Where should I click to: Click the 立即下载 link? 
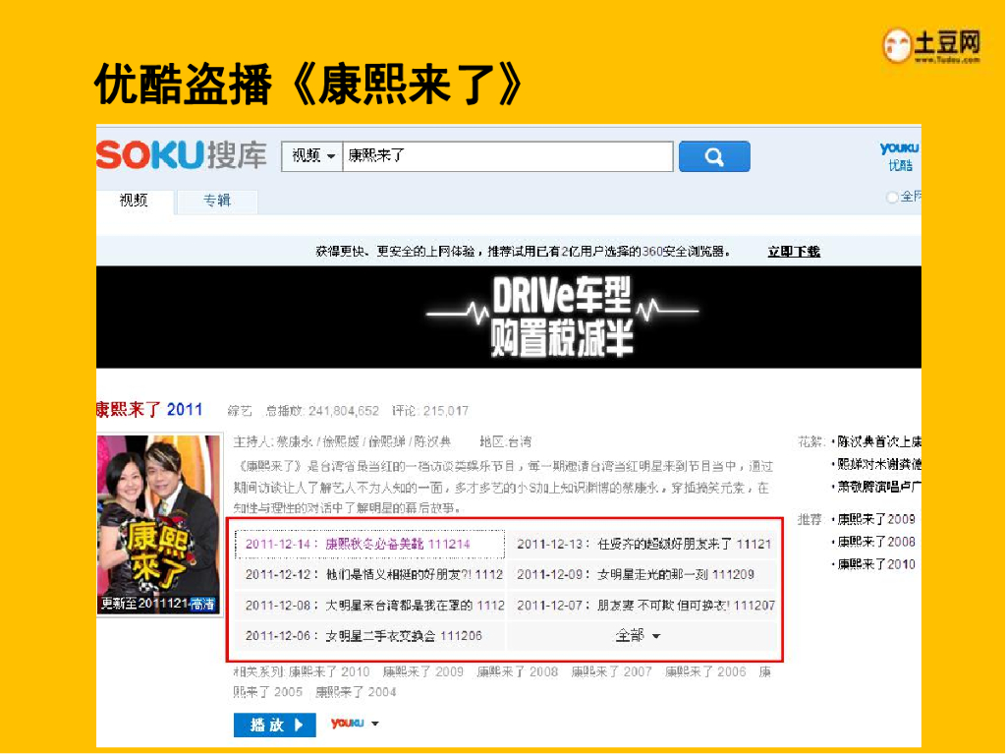coord(793,252)
